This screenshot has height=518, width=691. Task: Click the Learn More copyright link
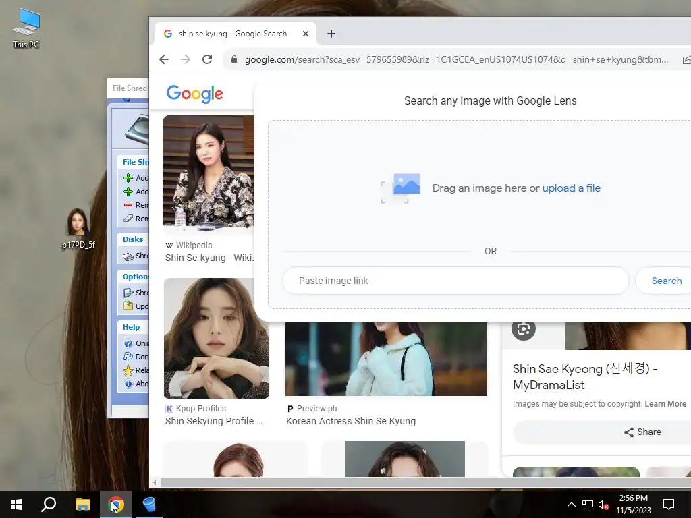(665, 404)
